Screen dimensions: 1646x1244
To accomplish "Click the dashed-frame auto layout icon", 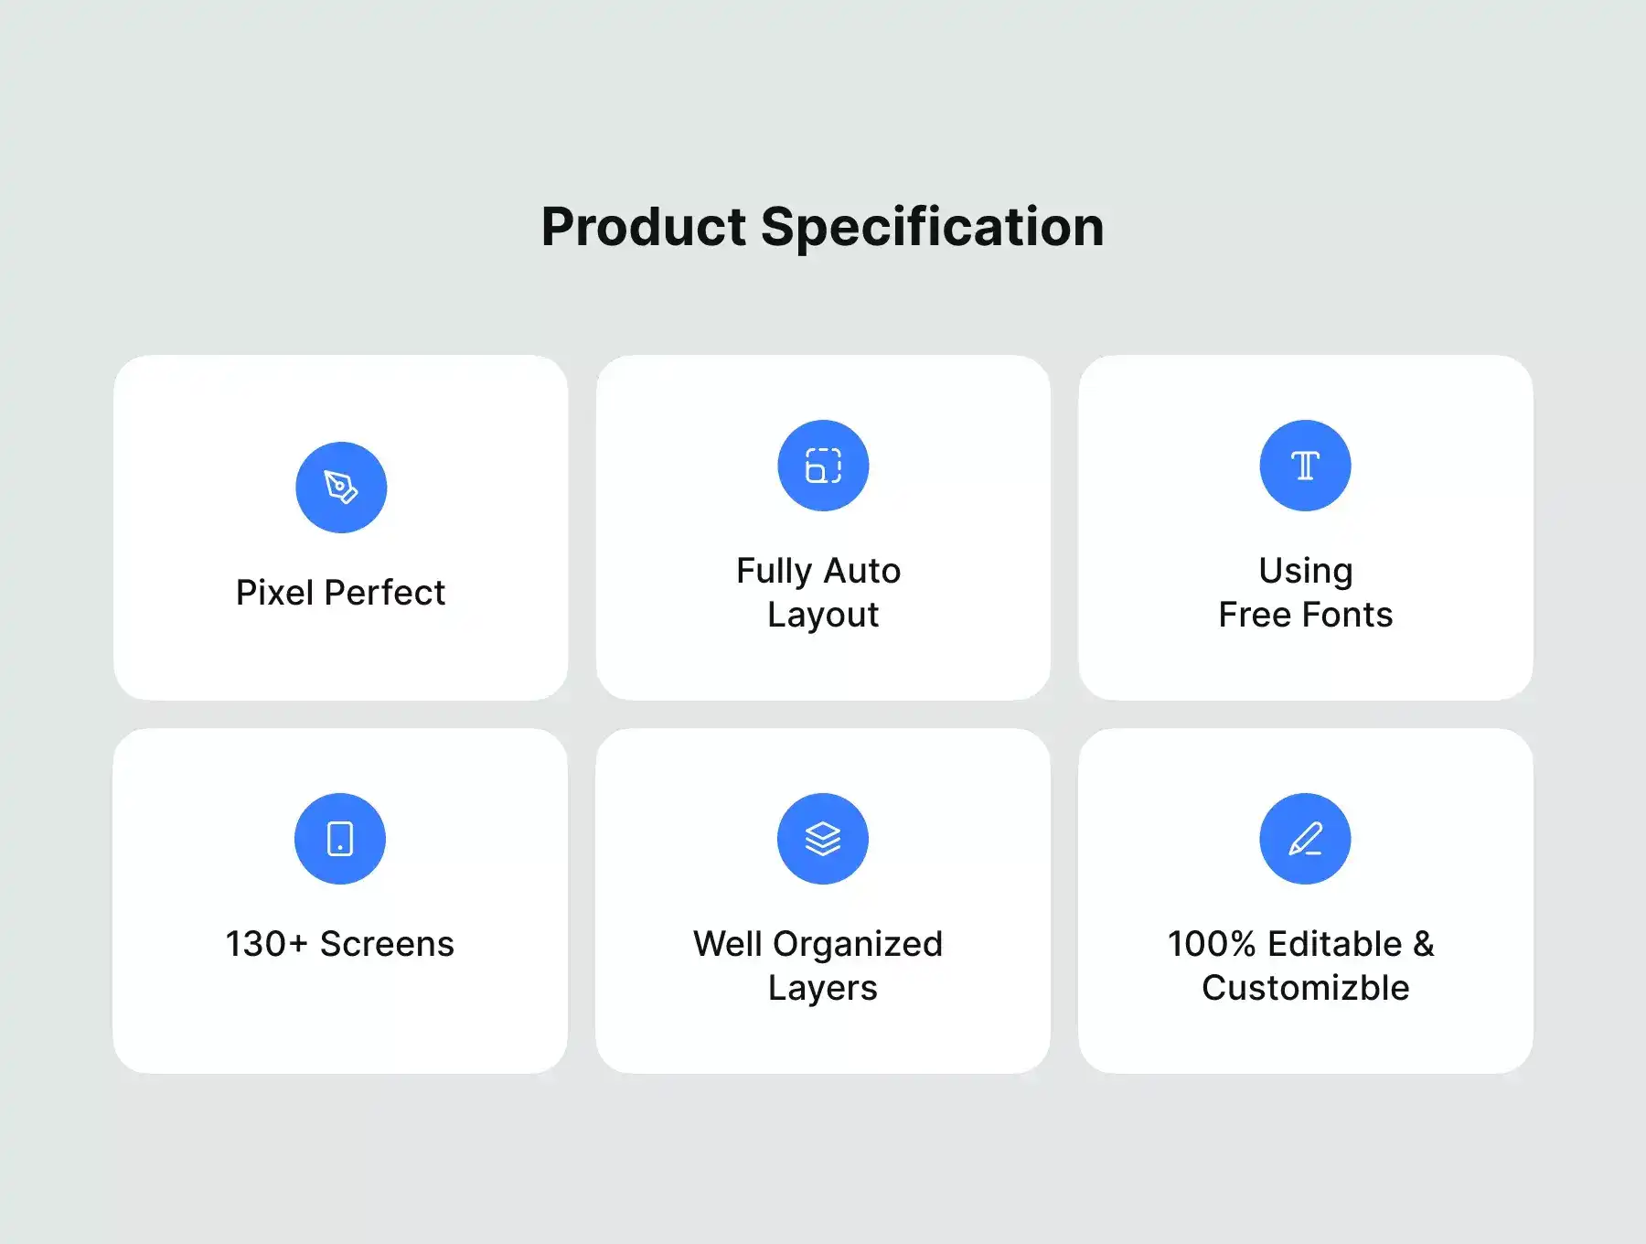I will pyautogui.click(x=823, y=466).
